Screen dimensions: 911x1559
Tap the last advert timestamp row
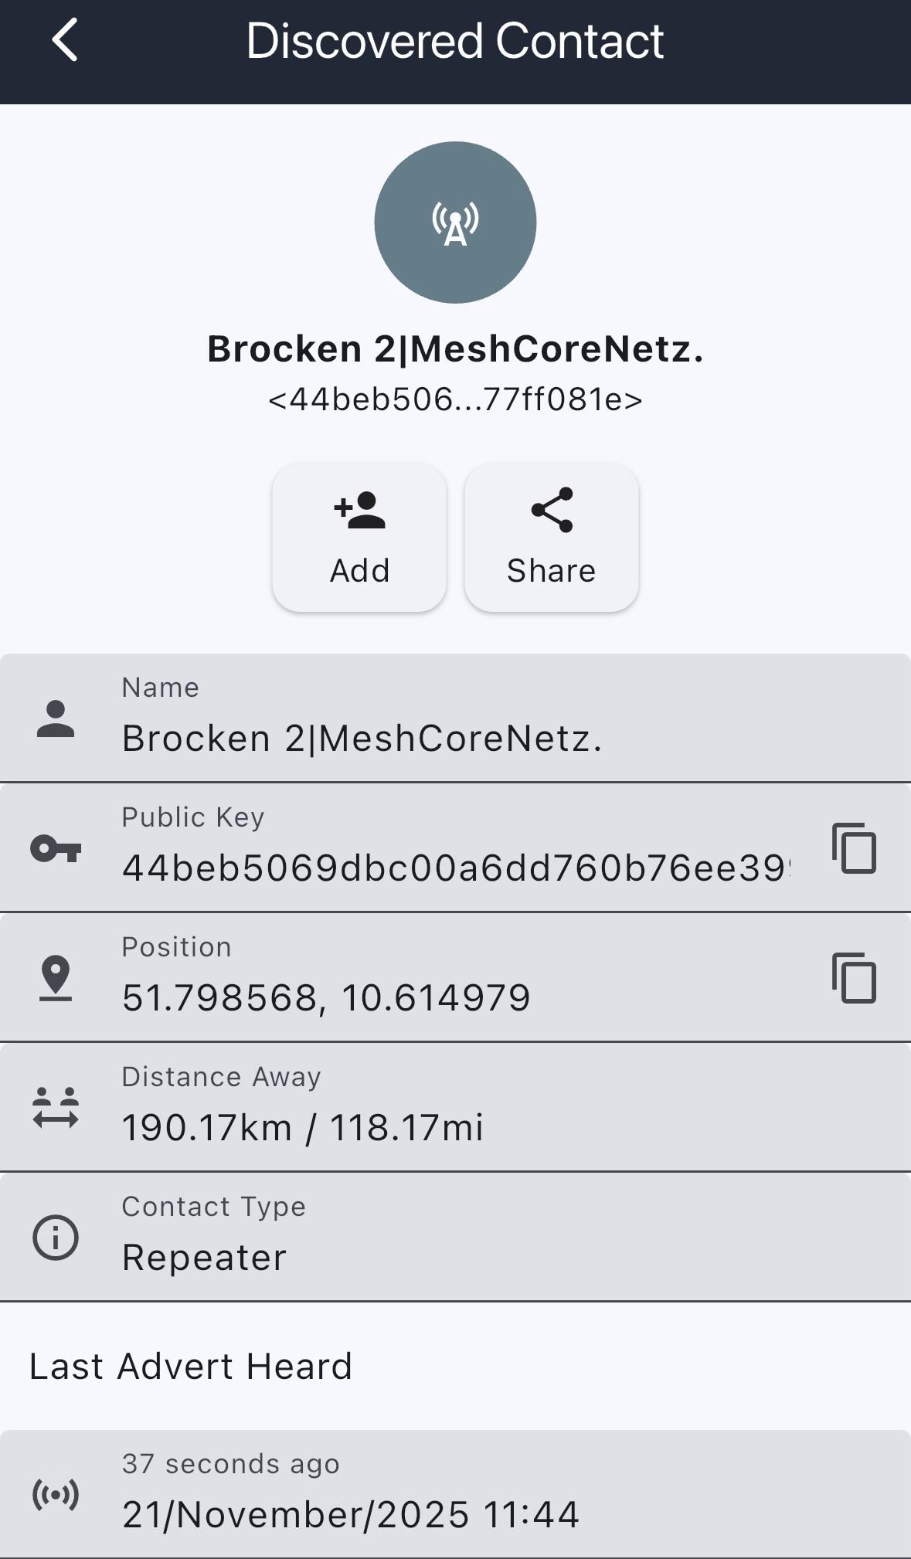coord(455,1495)
